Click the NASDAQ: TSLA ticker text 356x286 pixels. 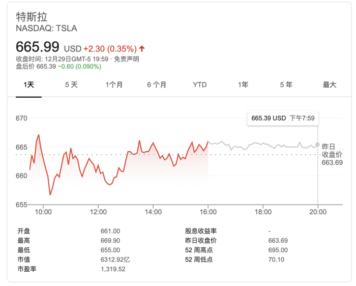tap(46, 28)
